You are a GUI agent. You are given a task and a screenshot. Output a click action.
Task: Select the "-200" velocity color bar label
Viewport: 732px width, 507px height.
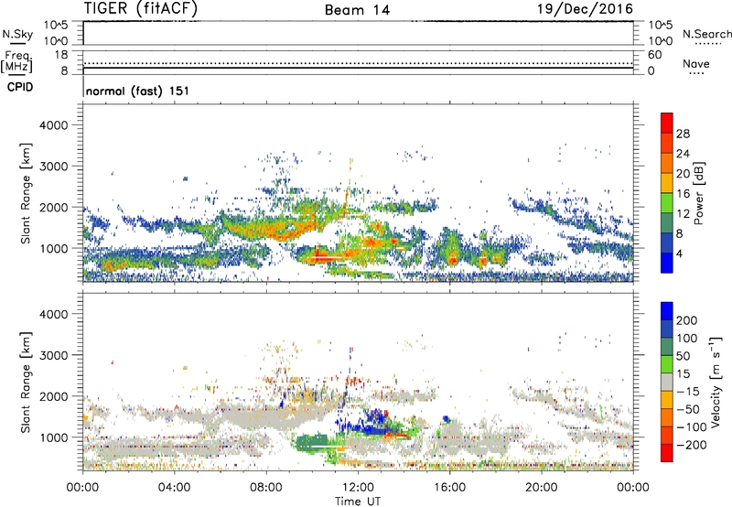coord(692,445)
